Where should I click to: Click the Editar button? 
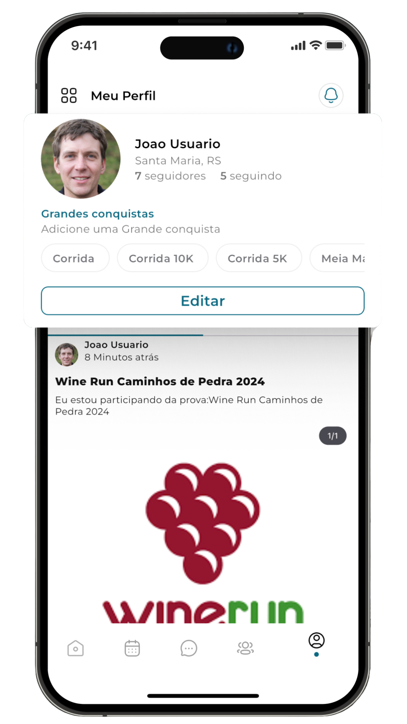point(203,301)
